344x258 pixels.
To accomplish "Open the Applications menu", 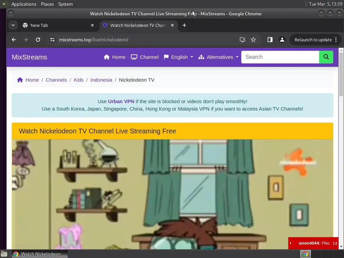I will [24, 4].
